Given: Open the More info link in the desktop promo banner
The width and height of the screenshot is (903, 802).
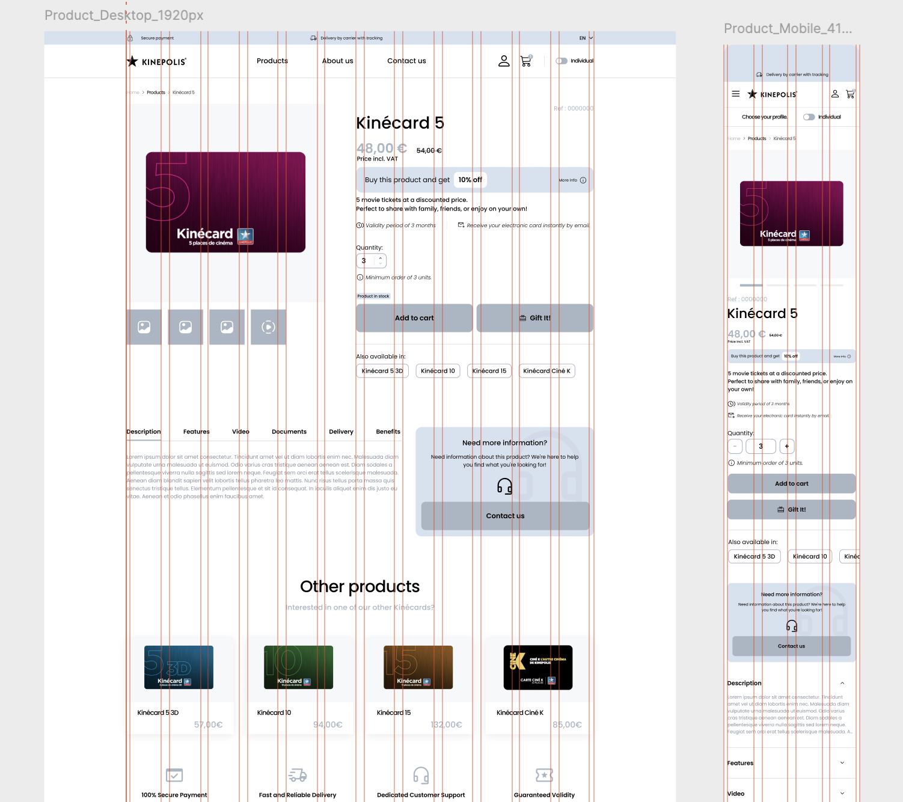Looking at the screenshot, I should tap(572, 180).
